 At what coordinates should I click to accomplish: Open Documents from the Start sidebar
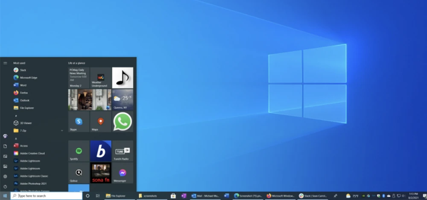coord(5,146)
